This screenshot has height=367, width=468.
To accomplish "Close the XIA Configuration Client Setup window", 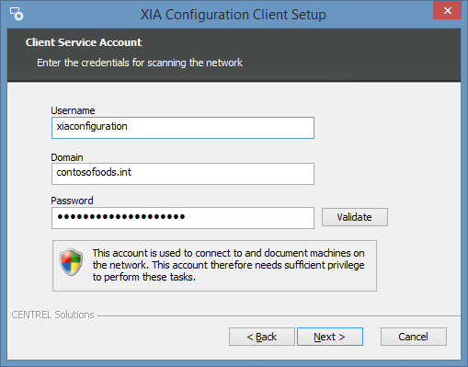I will click(447, 11).
